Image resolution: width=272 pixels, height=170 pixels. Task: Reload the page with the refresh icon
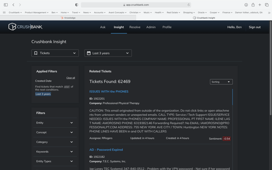click(189, 5)
